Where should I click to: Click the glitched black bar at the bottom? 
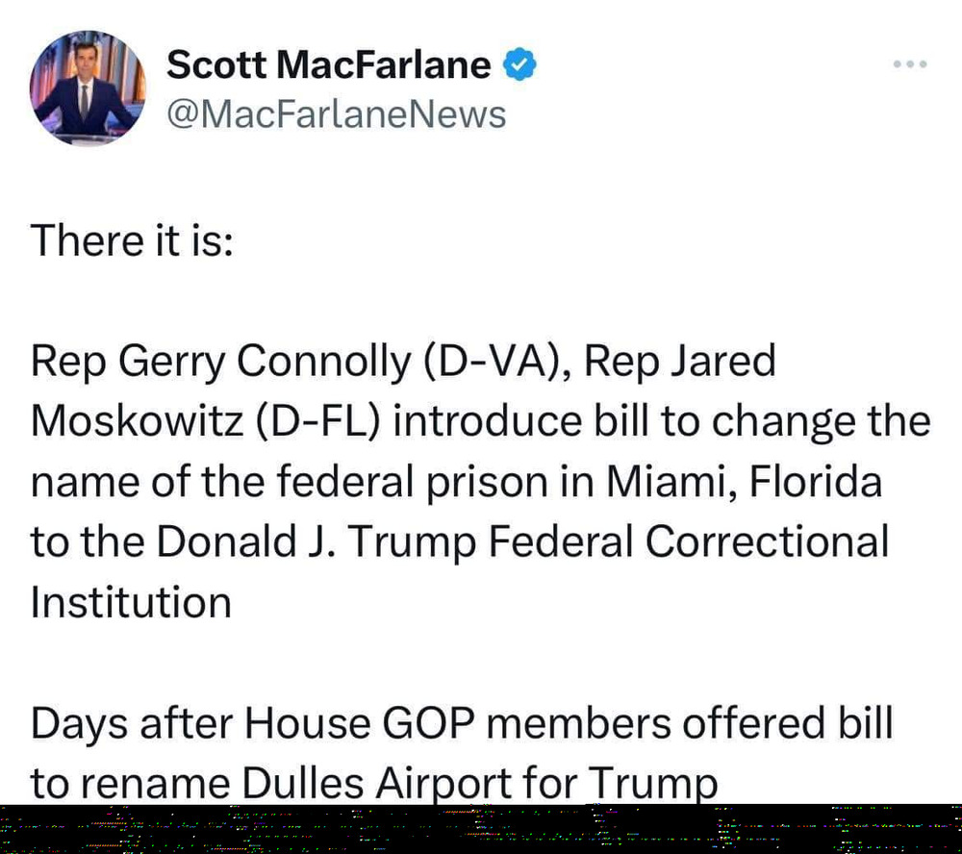point(481,829)
